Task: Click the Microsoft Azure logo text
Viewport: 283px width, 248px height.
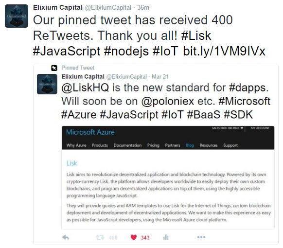Action: pyautogui.click(x=90, y=132)
